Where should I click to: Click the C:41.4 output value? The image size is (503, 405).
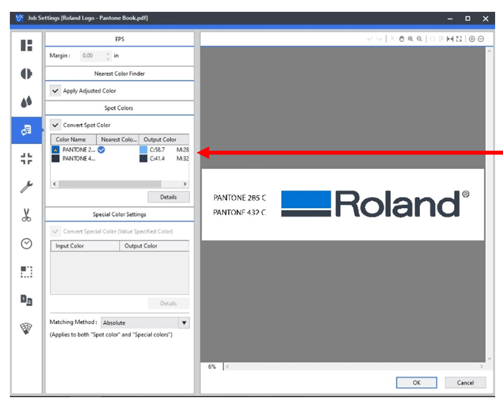pyautogui.click(x=157, y=159)
